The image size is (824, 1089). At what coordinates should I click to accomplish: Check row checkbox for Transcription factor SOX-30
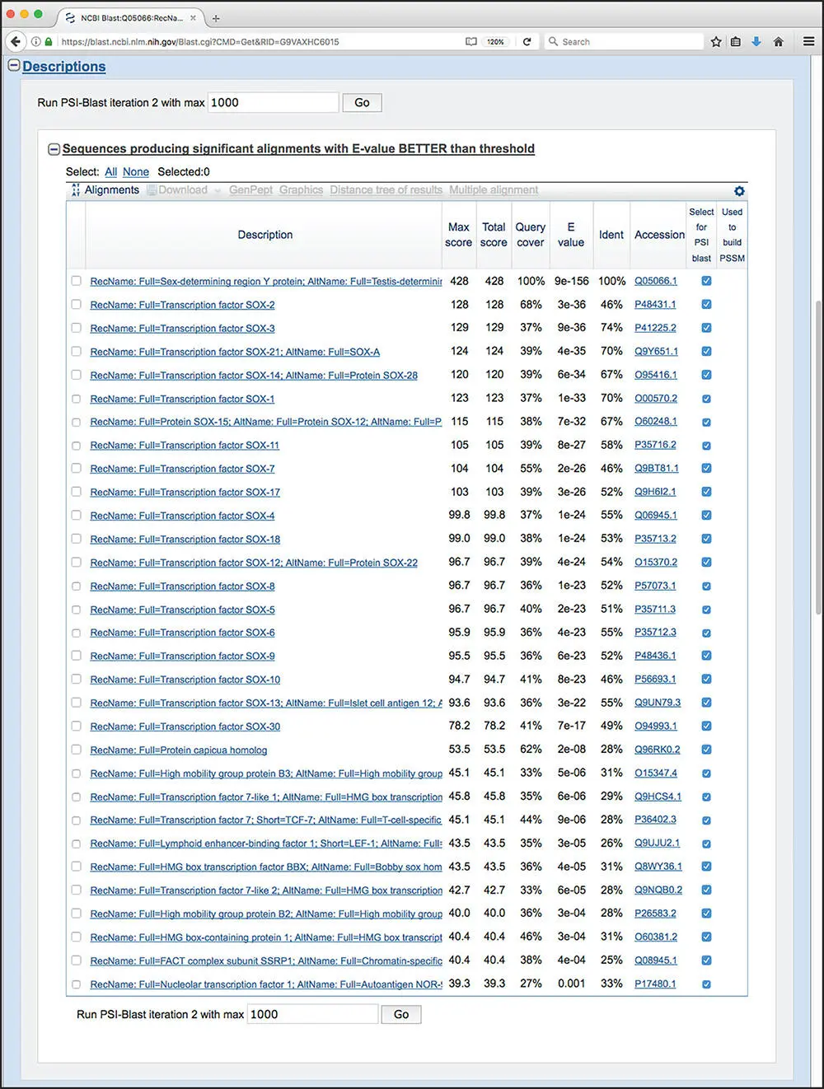(x=76, y=726)
